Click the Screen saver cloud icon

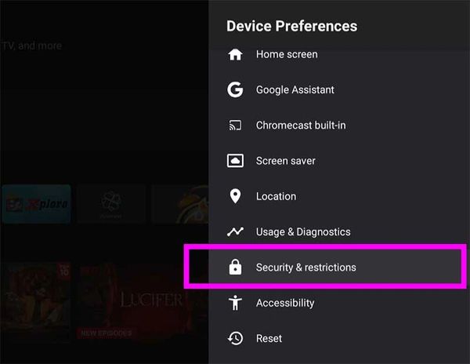tap(235, 161)
